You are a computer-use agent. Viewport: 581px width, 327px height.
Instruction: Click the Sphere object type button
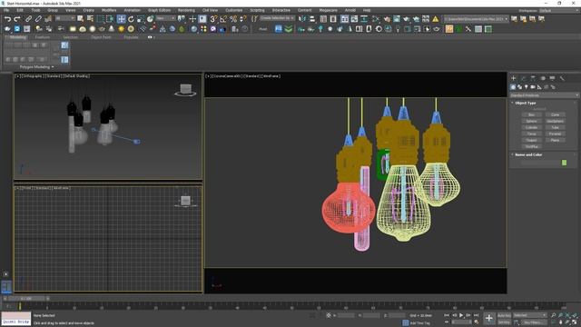click(532, 121)
